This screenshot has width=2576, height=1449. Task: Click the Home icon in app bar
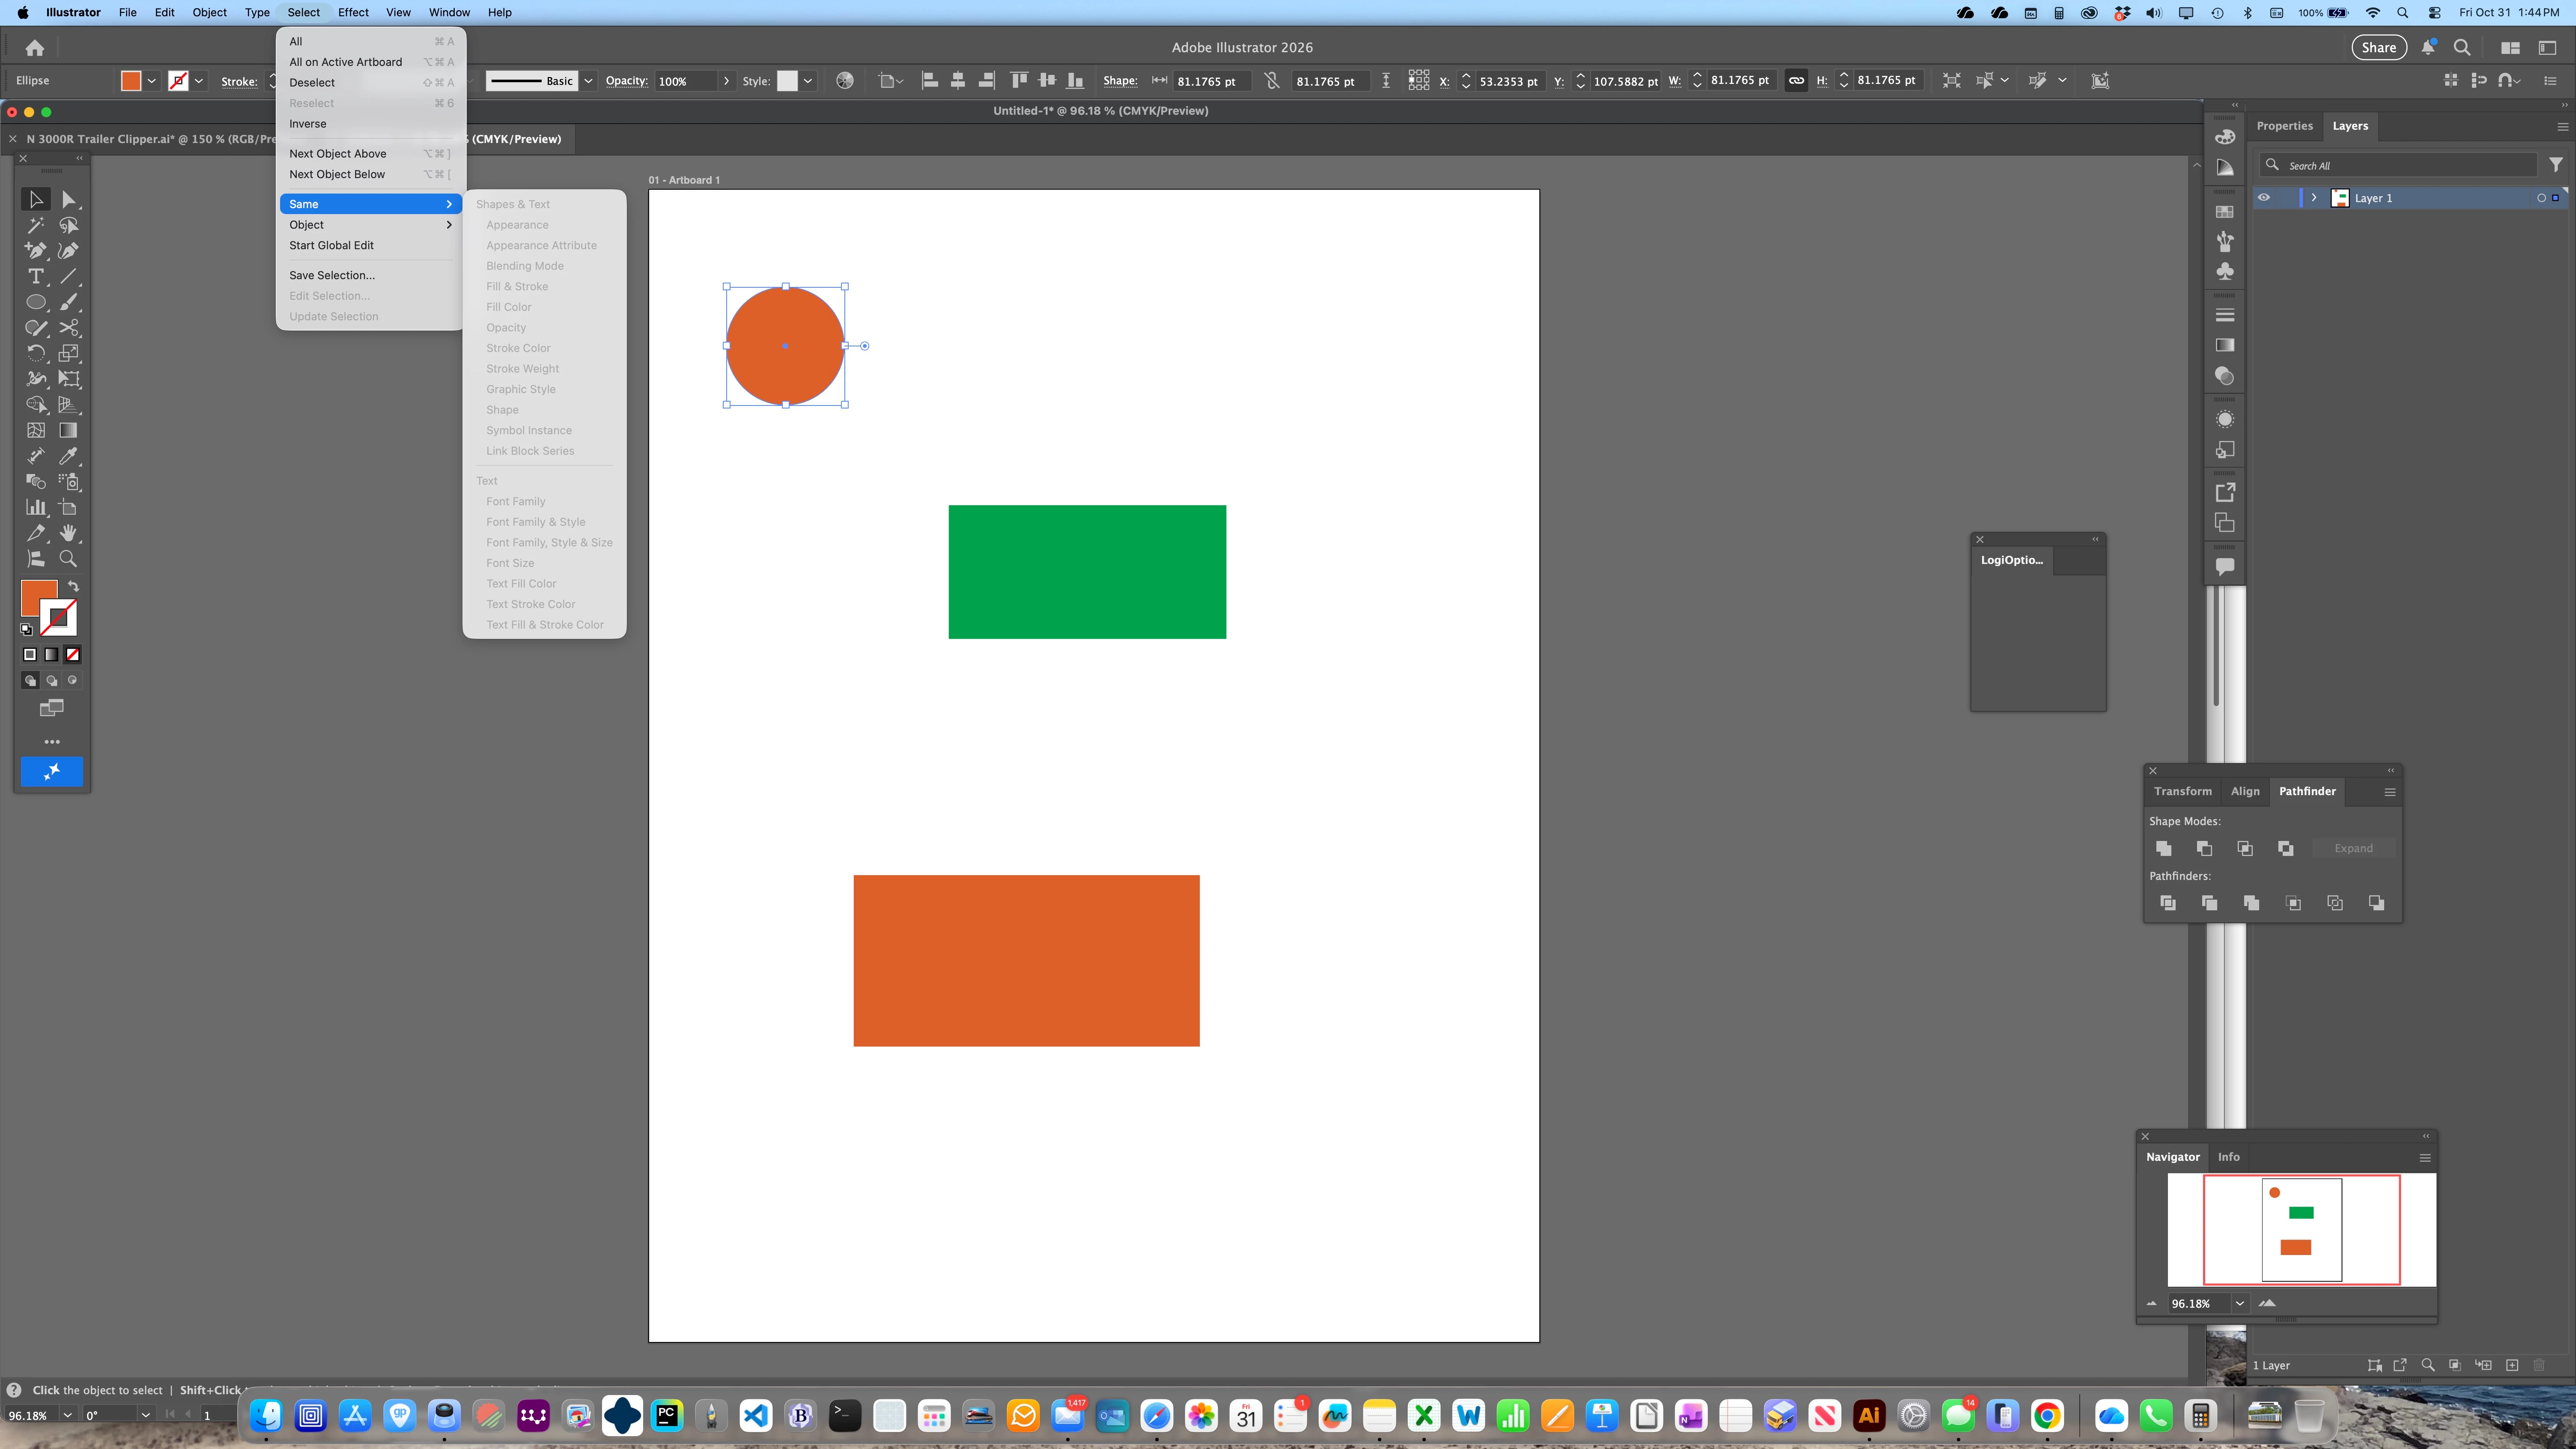click(x=35, y=48)
